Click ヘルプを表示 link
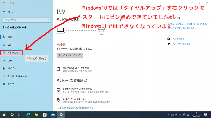Viewport: 211px width, 118px height. click(179, 39)
